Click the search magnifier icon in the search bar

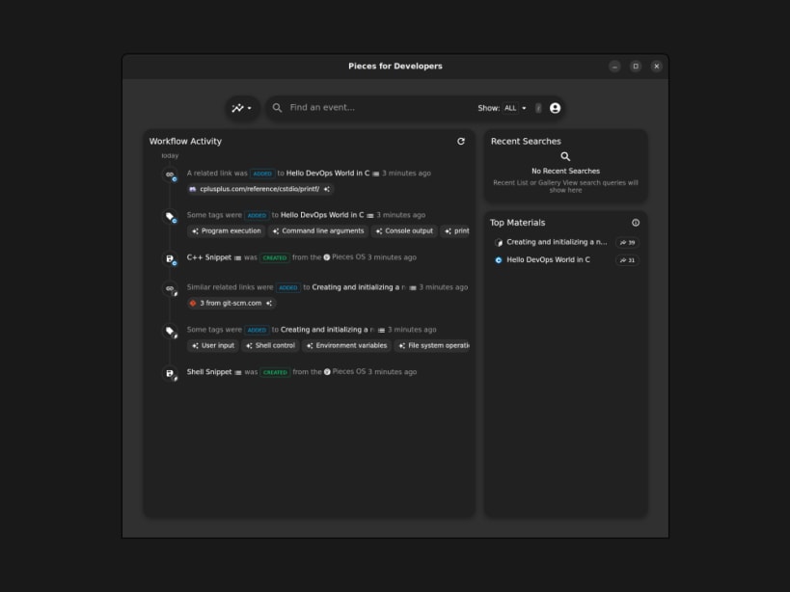(277, 108)
